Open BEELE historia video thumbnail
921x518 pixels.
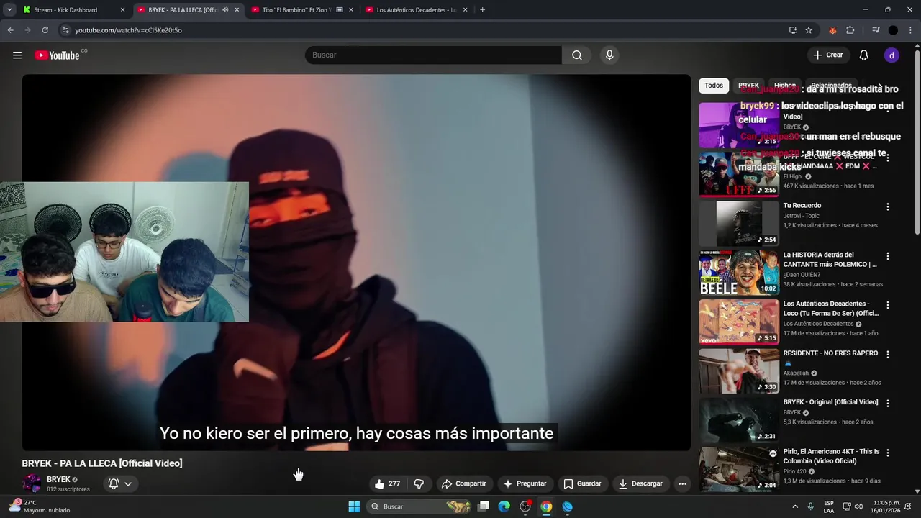(739, 273)
